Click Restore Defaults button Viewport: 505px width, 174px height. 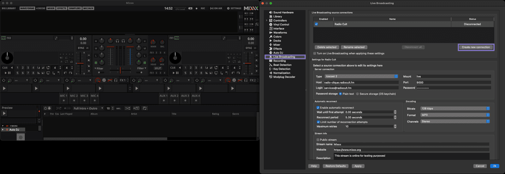336,166
